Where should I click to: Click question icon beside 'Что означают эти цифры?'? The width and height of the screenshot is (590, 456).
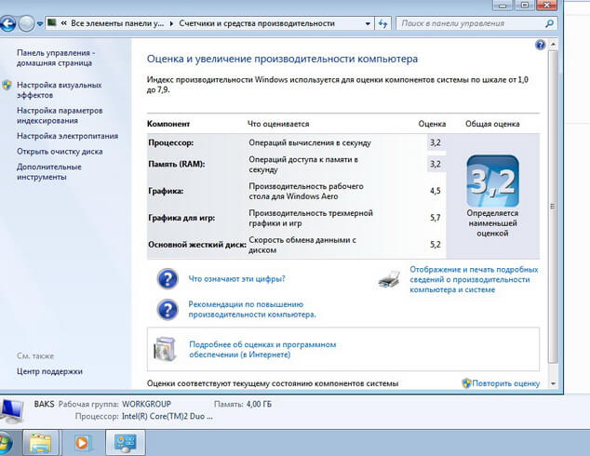(168, 278)
